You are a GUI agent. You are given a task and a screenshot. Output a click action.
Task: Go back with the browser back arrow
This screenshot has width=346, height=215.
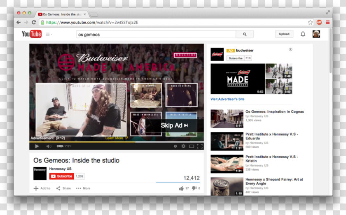(19, 22)
